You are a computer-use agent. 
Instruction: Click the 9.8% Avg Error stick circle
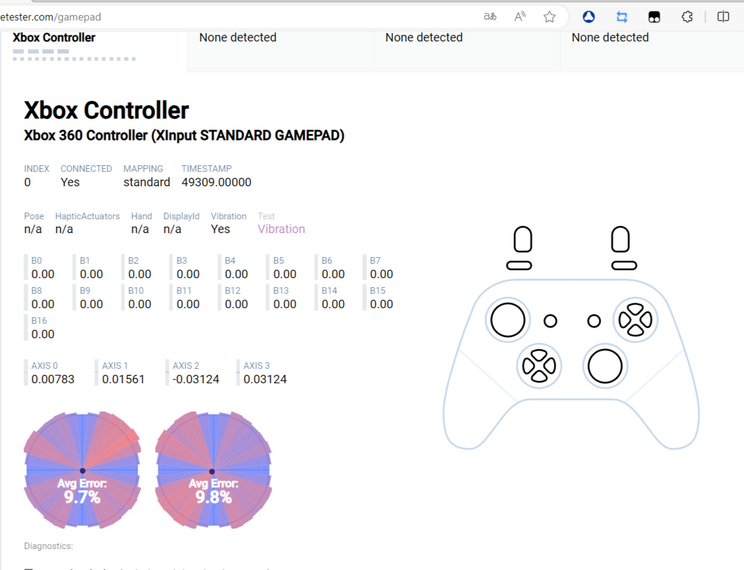tap(213, 470)
